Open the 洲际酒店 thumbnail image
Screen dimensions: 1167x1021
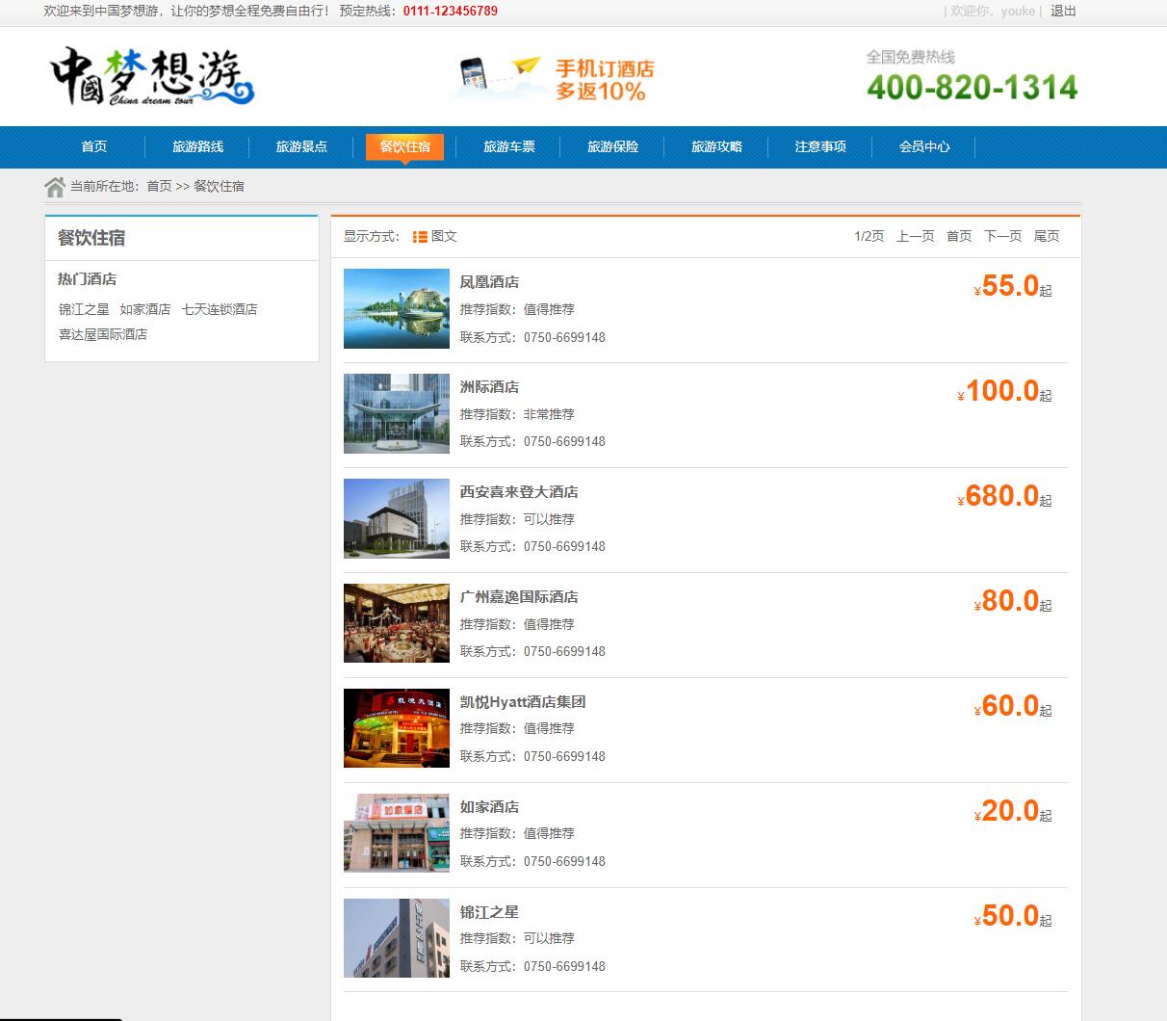[x=397, y=413]
